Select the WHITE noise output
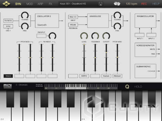This screenshot has height=121, width=162. point(153,49)
